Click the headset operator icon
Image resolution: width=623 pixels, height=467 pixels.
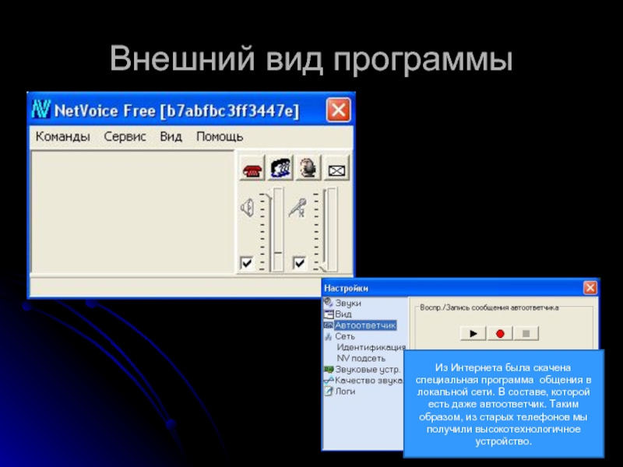pos(308,169)
